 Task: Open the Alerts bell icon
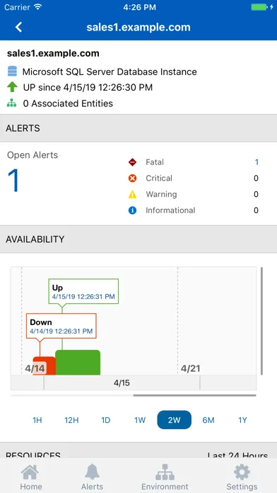[92, 472]
